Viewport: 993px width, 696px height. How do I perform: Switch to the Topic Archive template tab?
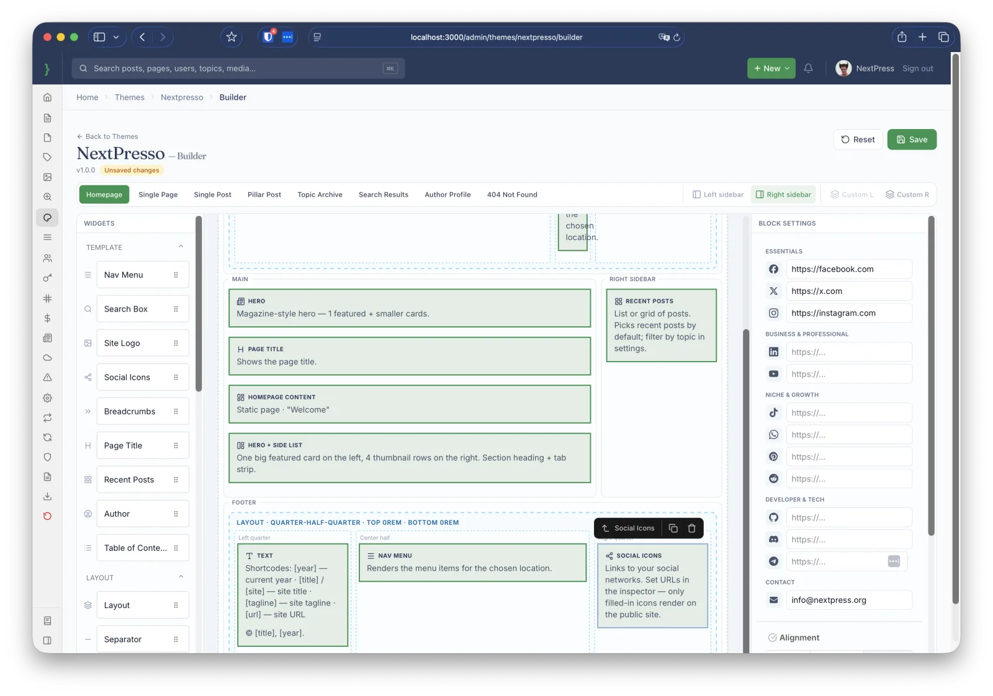click(x=320, y=195)
